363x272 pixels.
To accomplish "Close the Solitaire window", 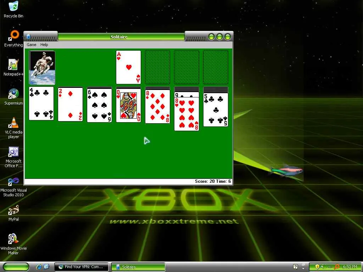I will pyautogui.click(x=228, y=36).
